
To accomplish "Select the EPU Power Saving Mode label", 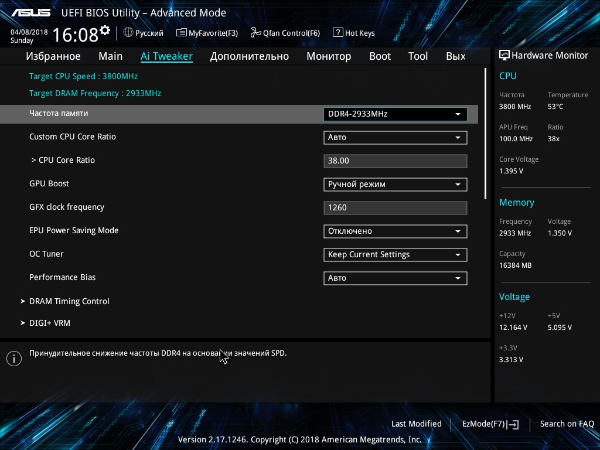I will point(74,230).
